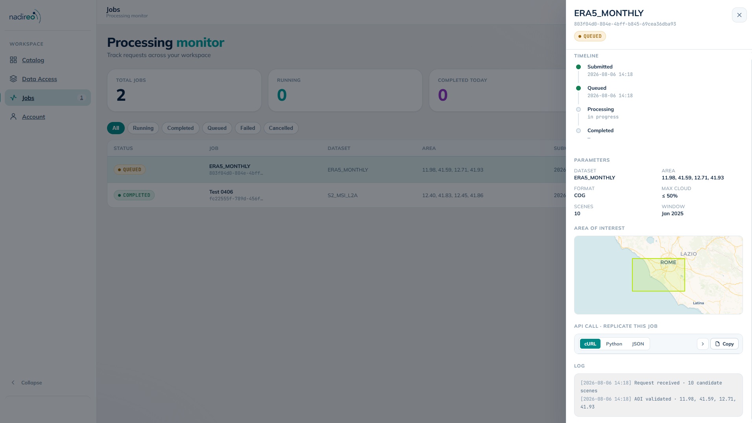The width and height of the screenshot is (752, 423).
Task: Click the Submitted timeline marker dot
Action: pos(578,67)
